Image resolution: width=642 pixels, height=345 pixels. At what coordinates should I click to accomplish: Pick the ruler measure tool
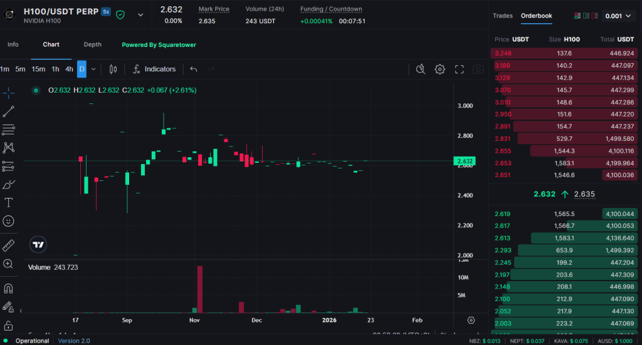8,245
